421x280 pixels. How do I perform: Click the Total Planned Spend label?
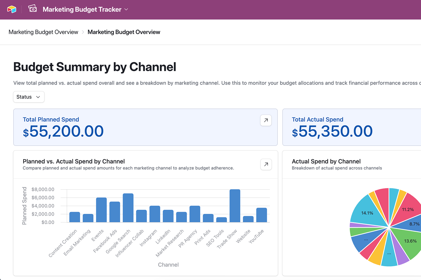pyautogui.click(x=51, y=120)
